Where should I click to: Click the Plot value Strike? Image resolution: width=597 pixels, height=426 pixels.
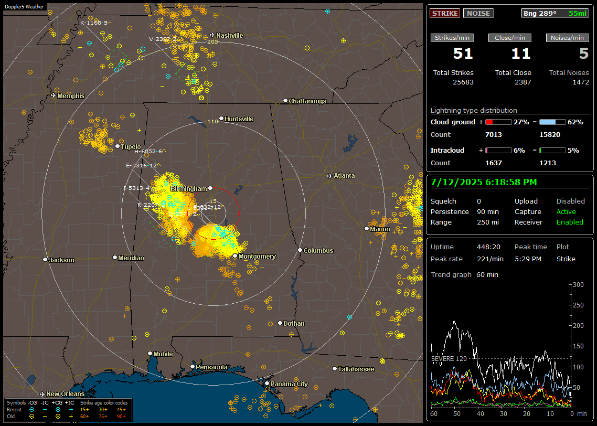click(566, 259)
